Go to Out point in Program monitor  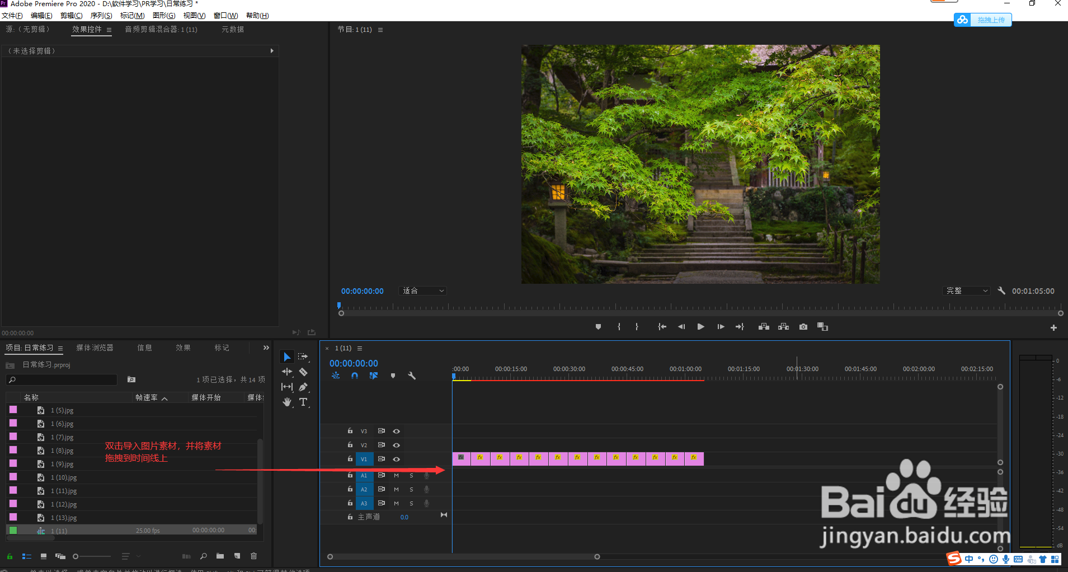[x=740, y=327]
